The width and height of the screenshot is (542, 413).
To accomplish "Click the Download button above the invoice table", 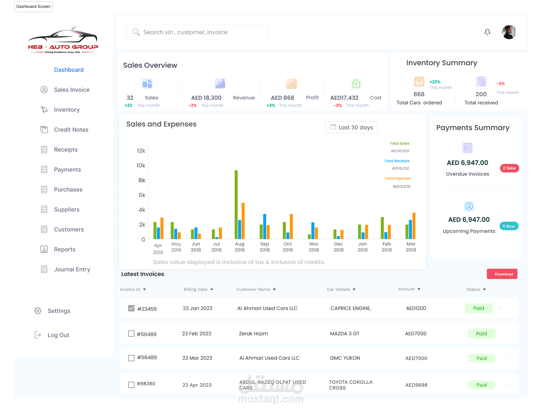I will click(x=502, y=274).
